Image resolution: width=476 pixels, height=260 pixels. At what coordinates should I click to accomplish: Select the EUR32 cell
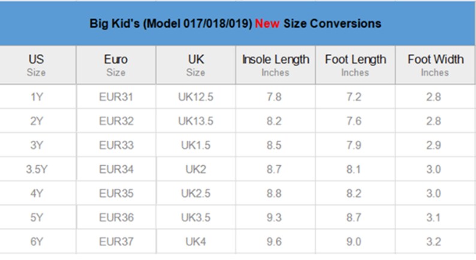pos(116,121)
